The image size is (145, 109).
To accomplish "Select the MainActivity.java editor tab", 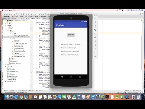I will point(36,18).
